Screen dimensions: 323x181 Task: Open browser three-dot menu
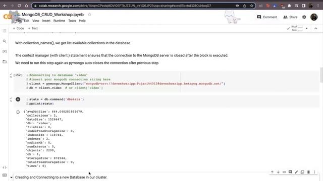[x=318, y=6]
